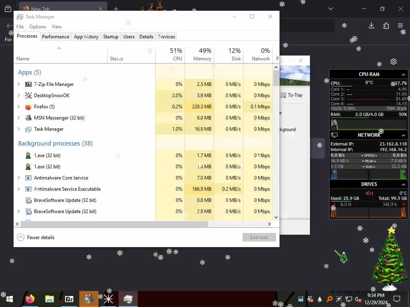Expand the Firefox (5) process group
This screenshot has height=307, width=410.
coord(18,107)
